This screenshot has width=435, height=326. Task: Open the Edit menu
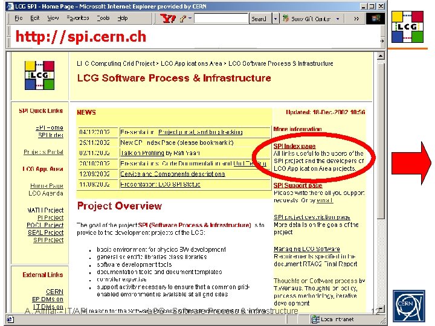pos(34,18)
